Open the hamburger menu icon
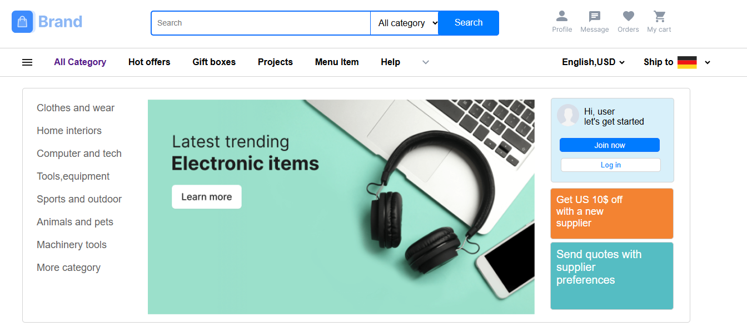747x331 pixels. tap(27, 62)
